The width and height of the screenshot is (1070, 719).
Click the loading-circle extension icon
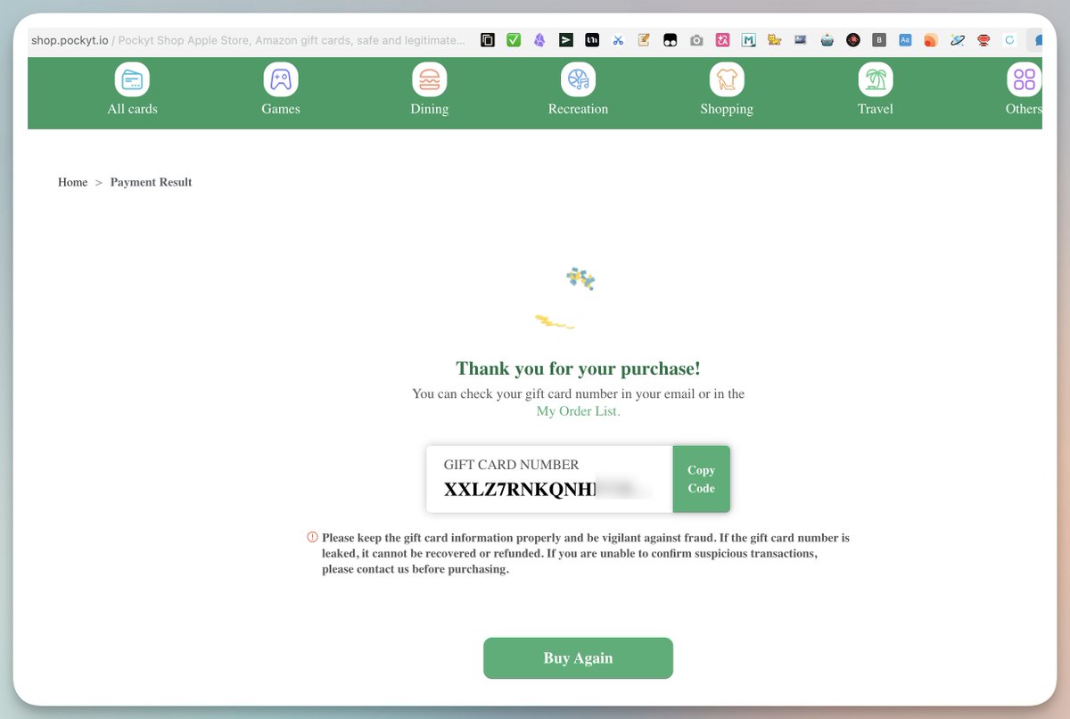(x=1009, y=40)
